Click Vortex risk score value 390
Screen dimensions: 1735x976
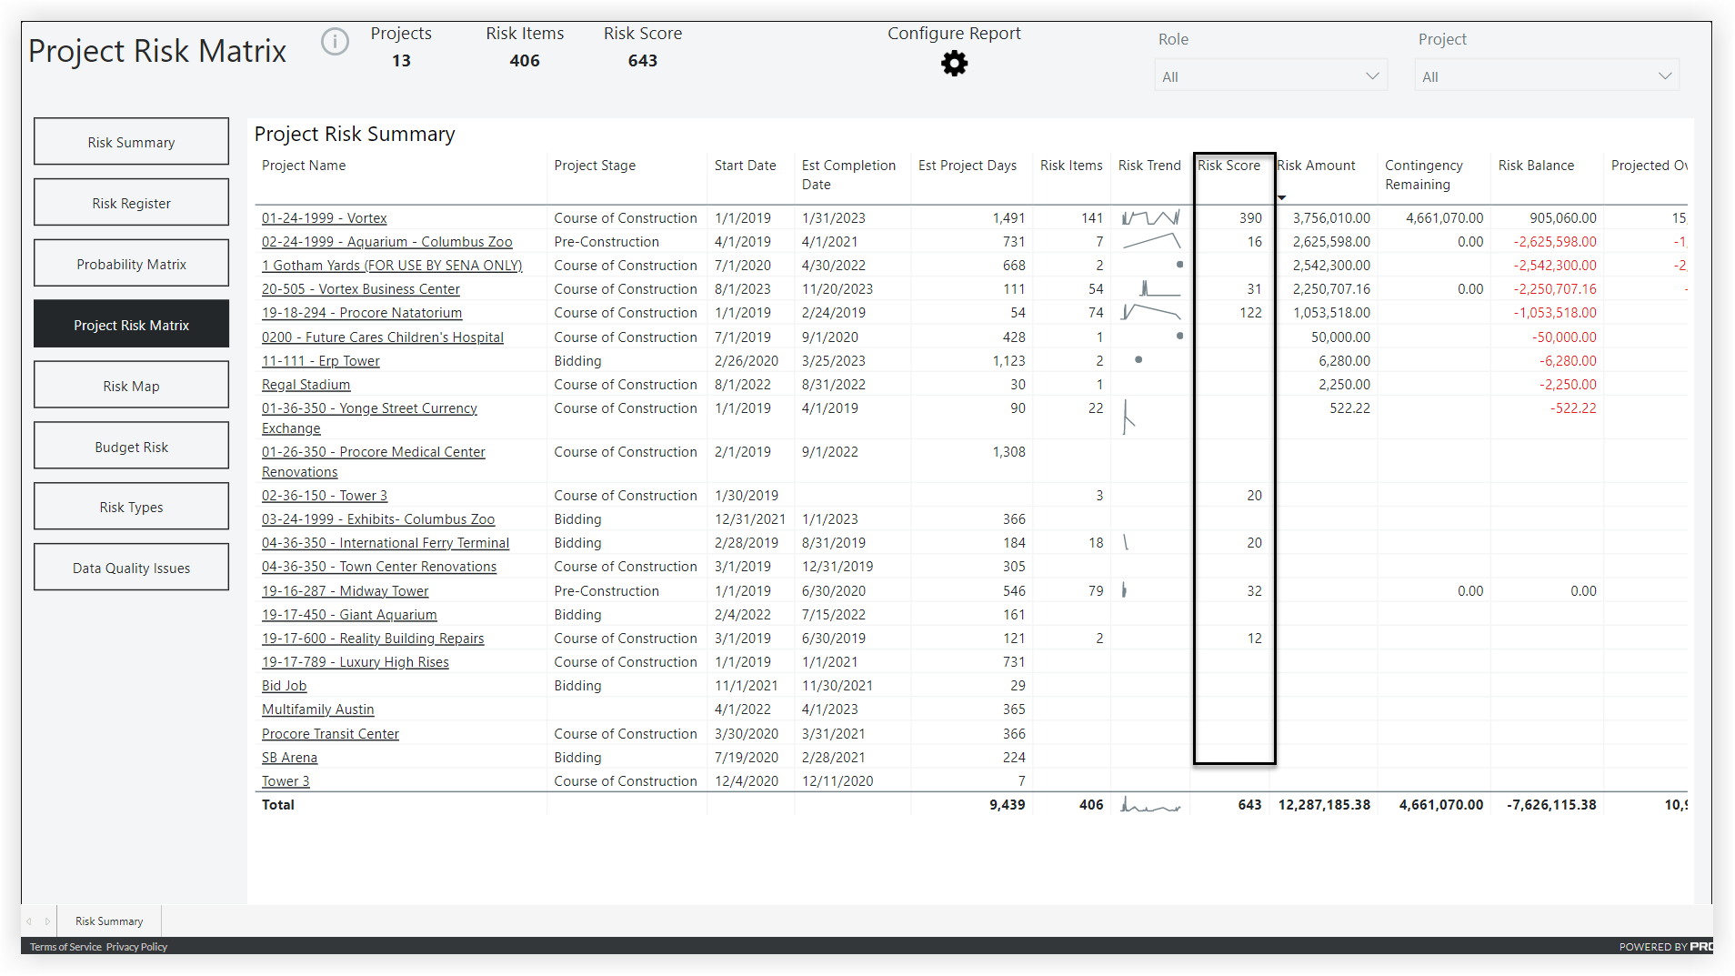click(1250, 218)
